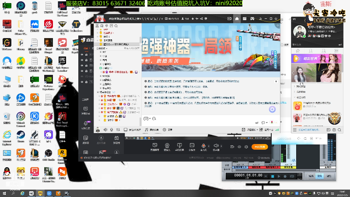Click the round purple gear floating button

tap(272, 109)
